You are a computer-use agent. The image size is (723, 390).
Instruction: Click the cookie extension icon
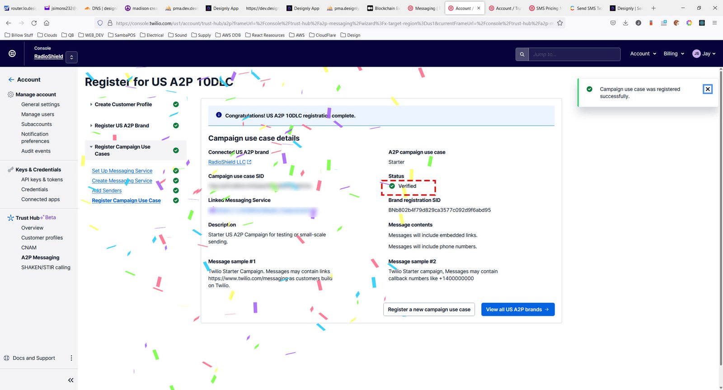pos(676,23)
